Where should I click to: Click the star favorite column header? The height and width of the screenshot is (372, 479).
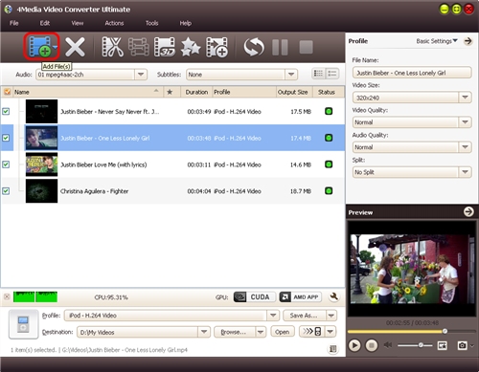click(170, 92)
